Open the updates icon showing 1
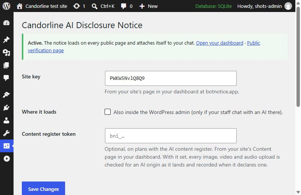 [x=79, y=6]
